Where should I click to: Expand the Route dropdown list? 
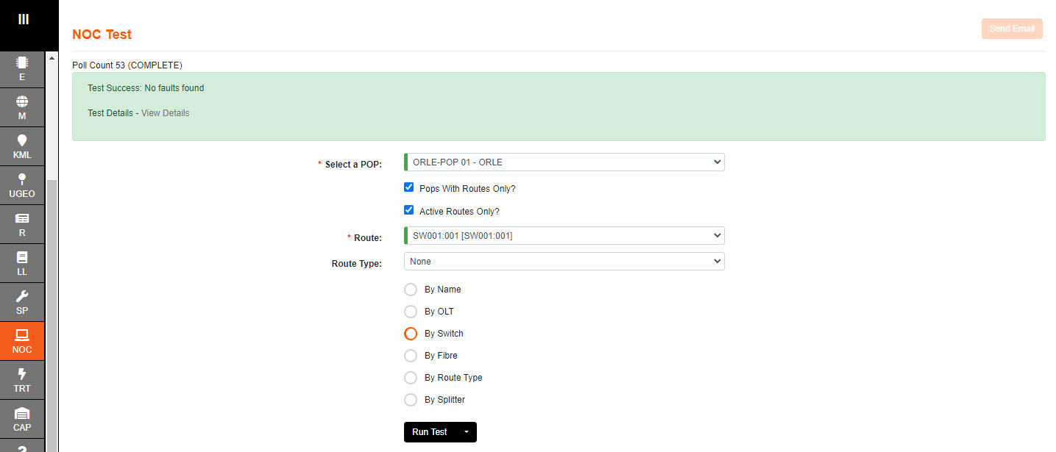pos(564,236)
